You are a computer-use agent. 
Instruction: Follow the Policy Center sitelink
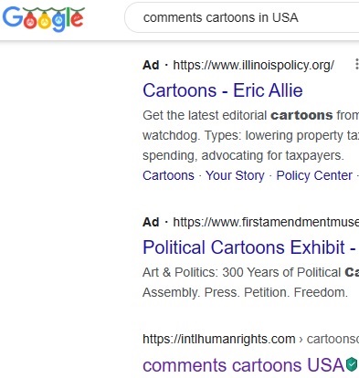(x=314, y=175)
